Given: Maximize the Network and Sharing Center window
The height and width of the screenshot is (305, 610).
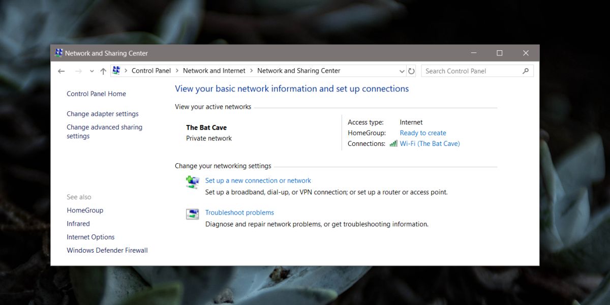Looking at the screenshot, I should [x=500, y=53].
